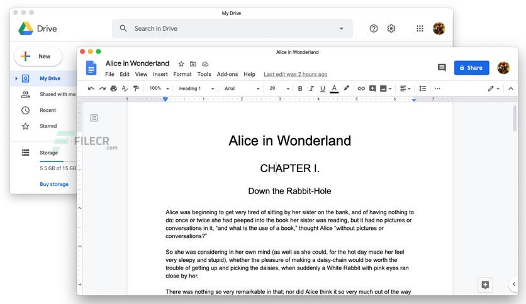
Task: Insert a link using chain icon
Action: click(x=361, y=89)
